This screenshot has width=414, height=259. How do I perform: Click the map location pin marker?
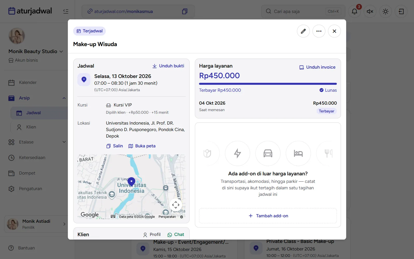point(131,182)
